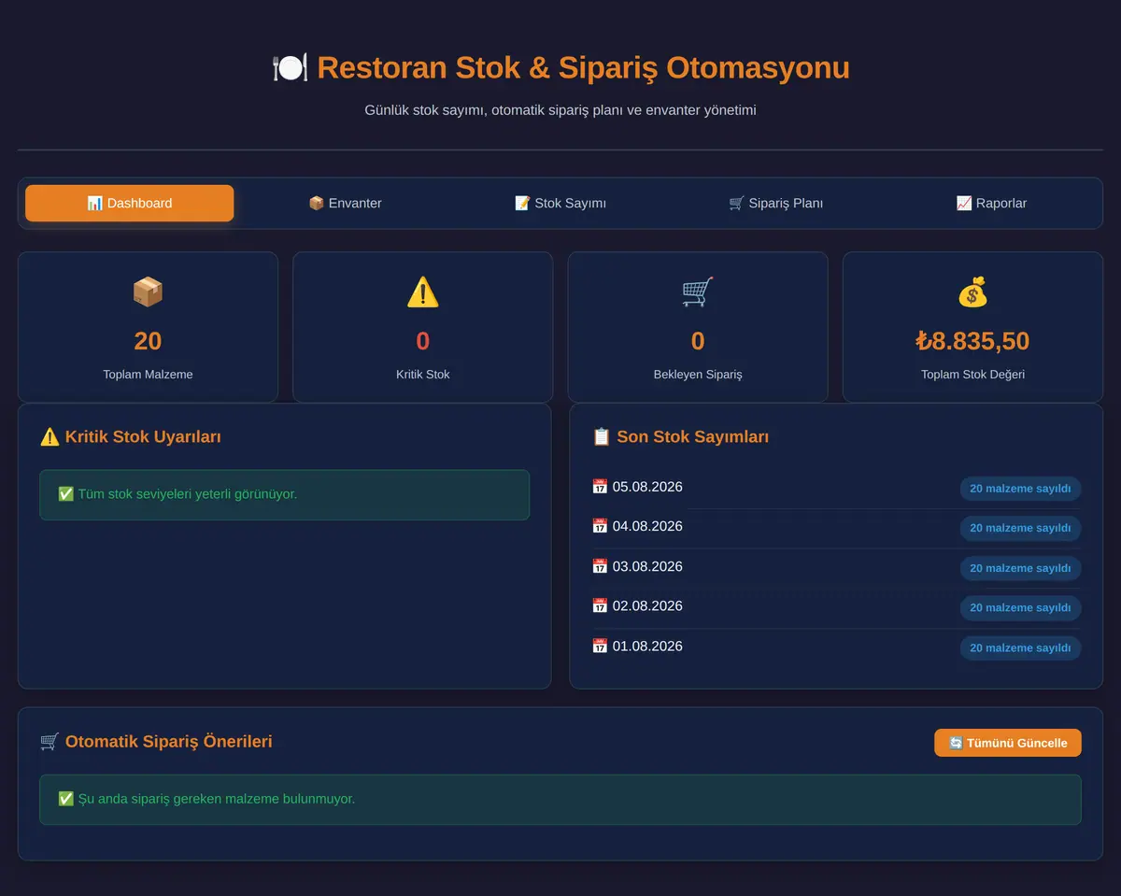Click the money bag icon above Toplam Stok Değeri
The height and width of the screenshot is (896, 1121).
tap(972, 292)
